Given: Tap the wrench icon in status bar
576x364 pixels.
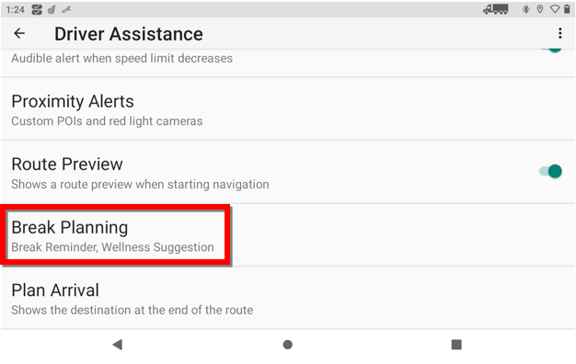Looking at the screenshot, I should click(x=66, y=10).
